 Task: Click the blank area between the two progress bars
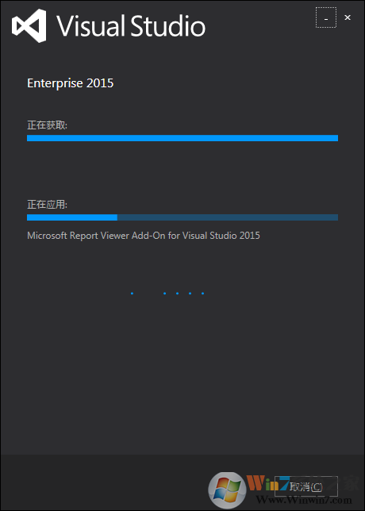182,170
